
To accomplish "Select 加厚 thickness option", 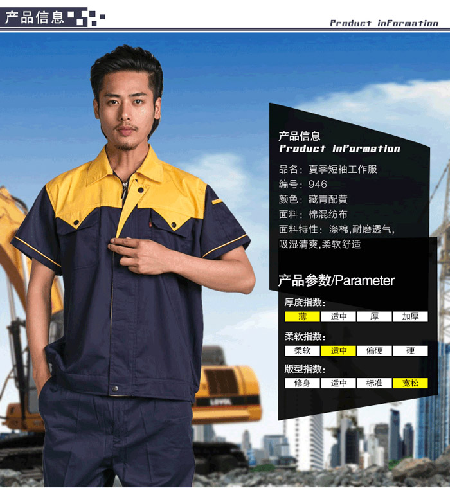I will 410,316.
